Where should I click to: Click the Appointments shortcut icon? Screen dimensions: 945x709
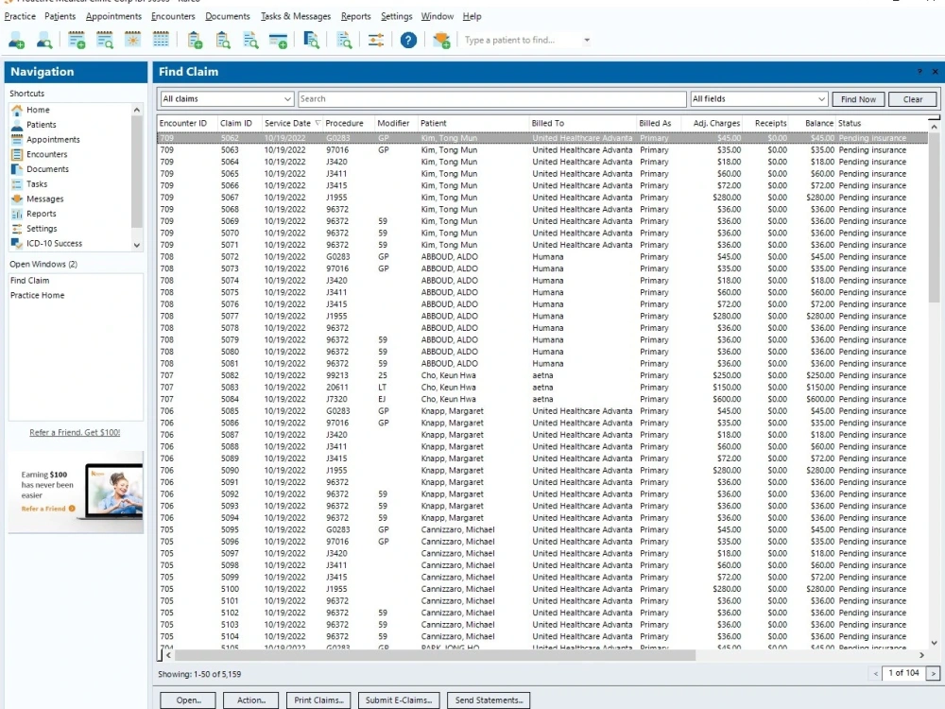click(17, 139)
